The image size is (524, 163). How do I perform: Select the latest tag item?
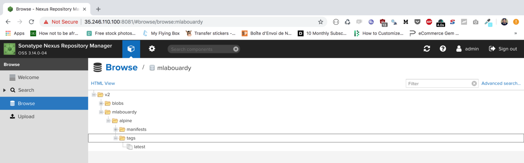pos(139,147)
